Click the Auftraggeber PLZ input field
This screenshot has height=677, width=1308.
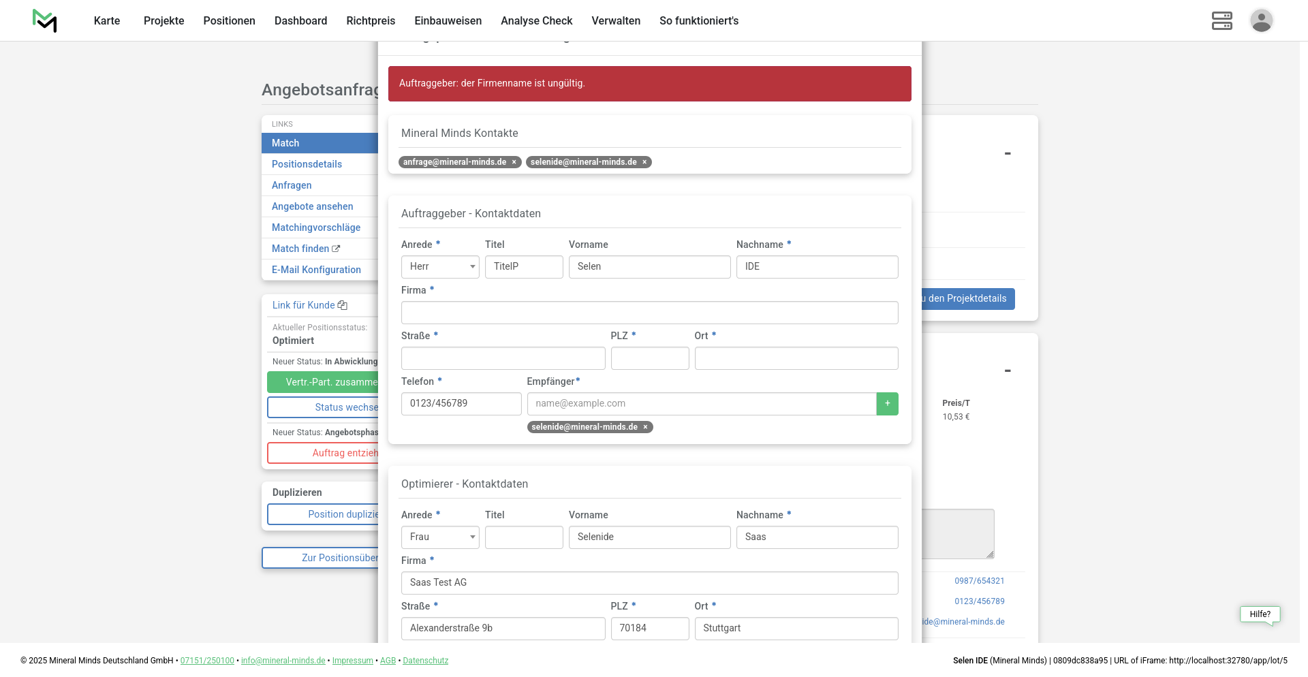click(649, 358)
